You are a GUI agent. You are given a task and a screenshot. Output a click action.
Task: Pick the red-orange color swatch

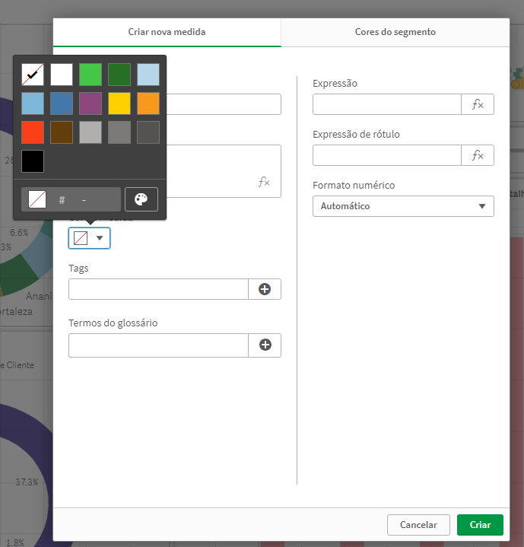33,132
